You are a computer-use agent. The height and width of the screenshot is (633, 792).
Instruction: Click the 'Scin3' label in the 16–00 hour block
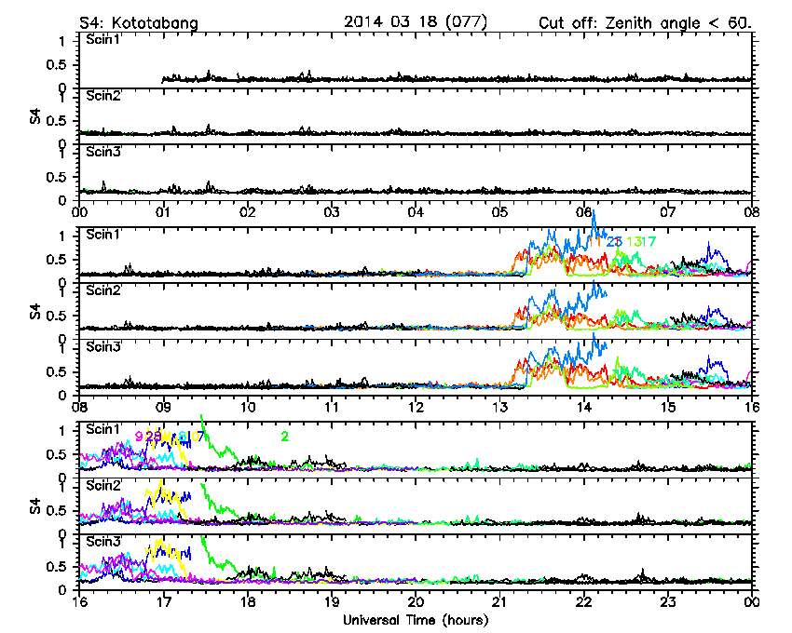point(103,542)
